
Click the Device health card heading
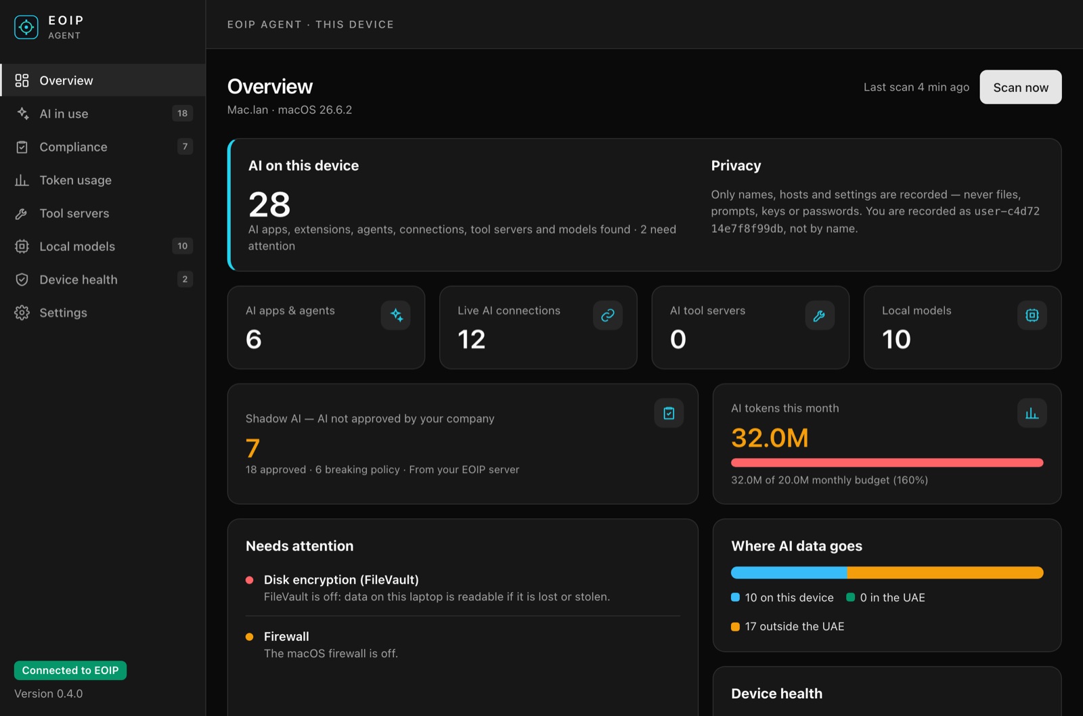coord(776,694)
